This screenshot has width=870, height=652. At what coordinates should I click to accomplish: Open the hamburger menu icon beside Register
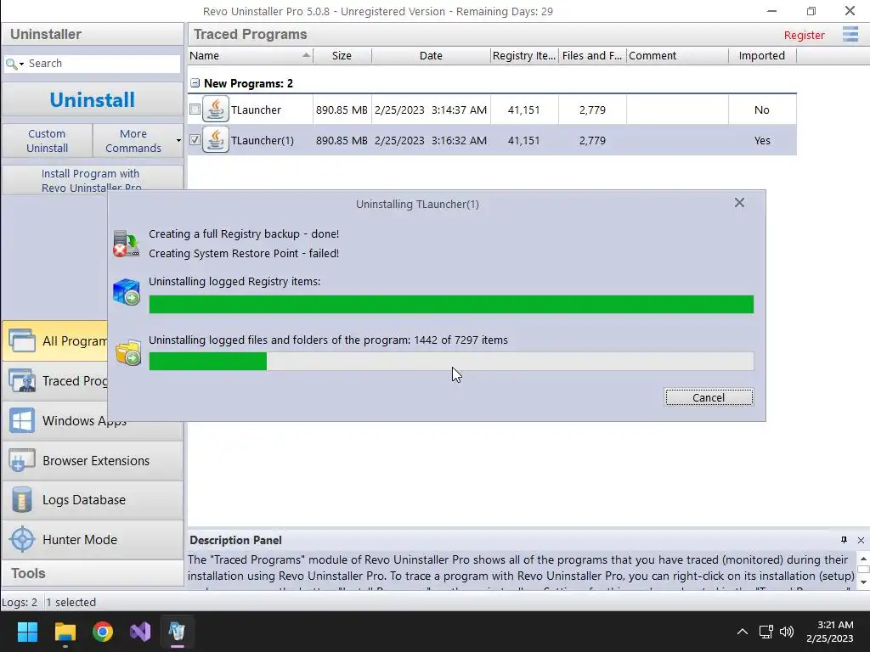click(x=850, y=34)
